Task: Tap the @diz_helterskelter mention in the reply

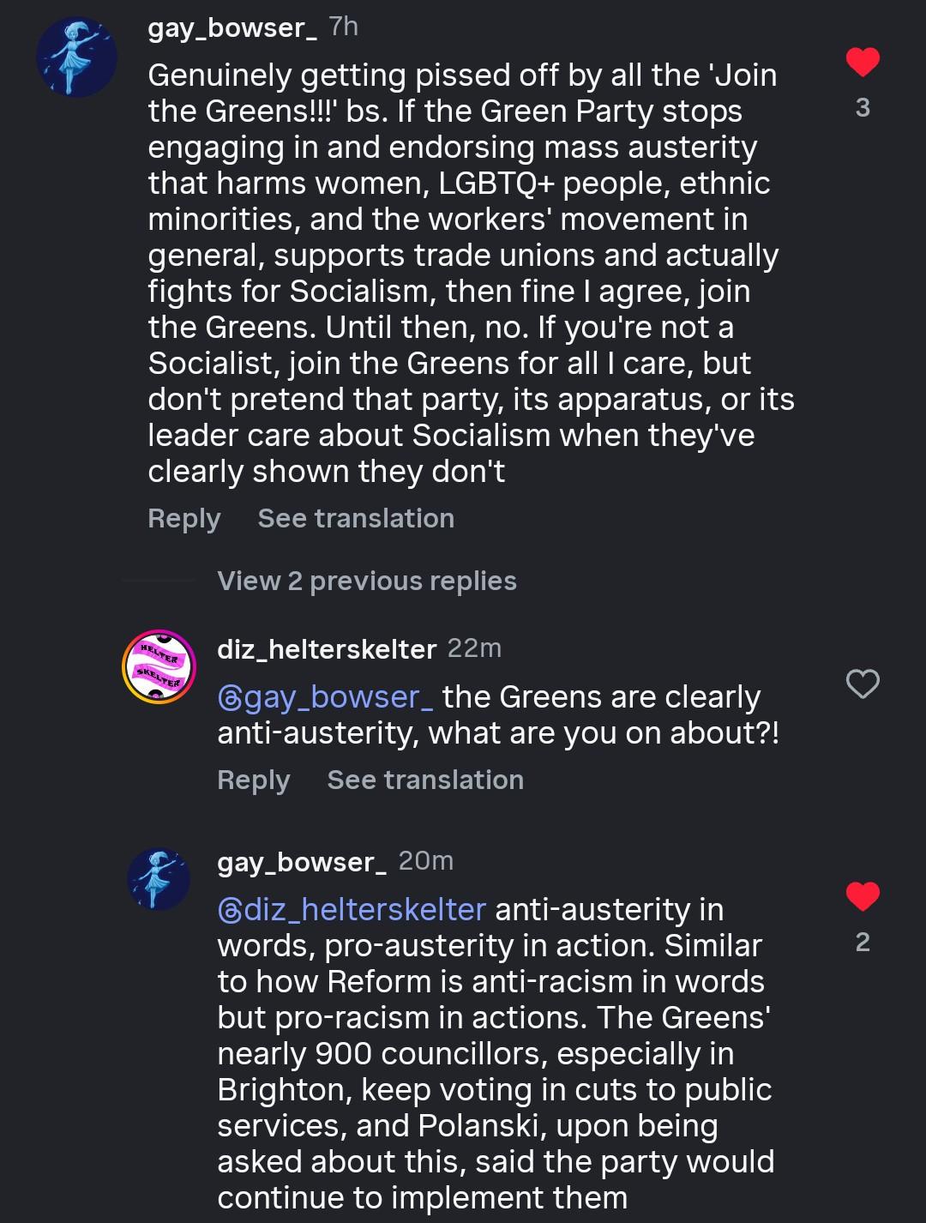Action: pyautogui.click(x=352, y=909)
